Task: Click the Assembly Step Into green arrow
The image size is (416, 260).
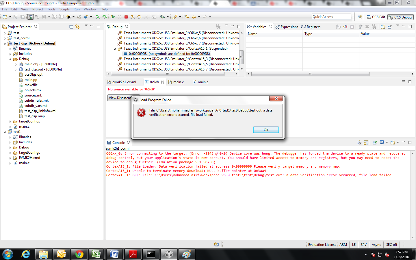Action: click(x=98, y=17)
